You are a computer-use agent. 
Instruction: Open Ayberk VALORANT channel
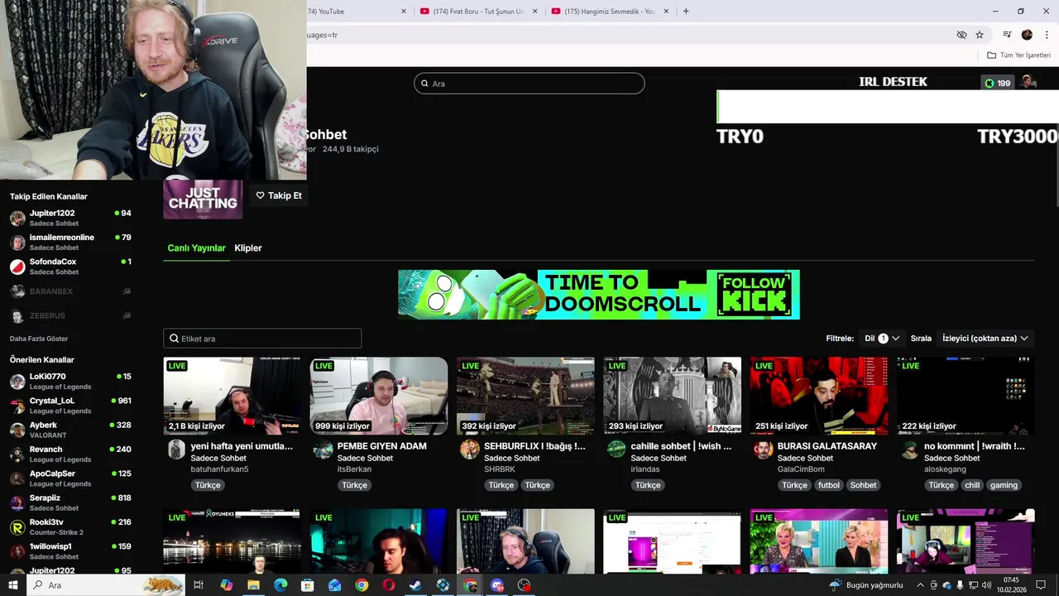click(70, 430)
